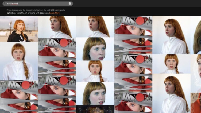This screenshot has width=201, height=113.
Task: Select bottom magazine cover in second column
Action: pos(57,94)
